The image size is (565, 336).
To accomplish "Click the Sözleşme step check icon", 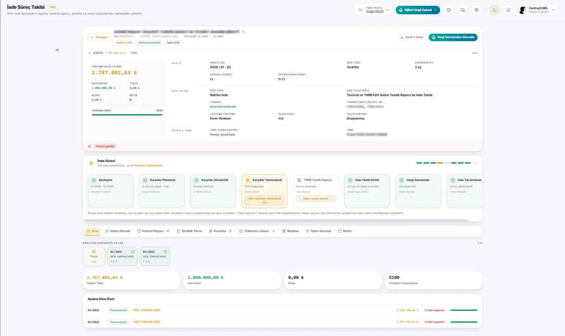I will (94, 180).
